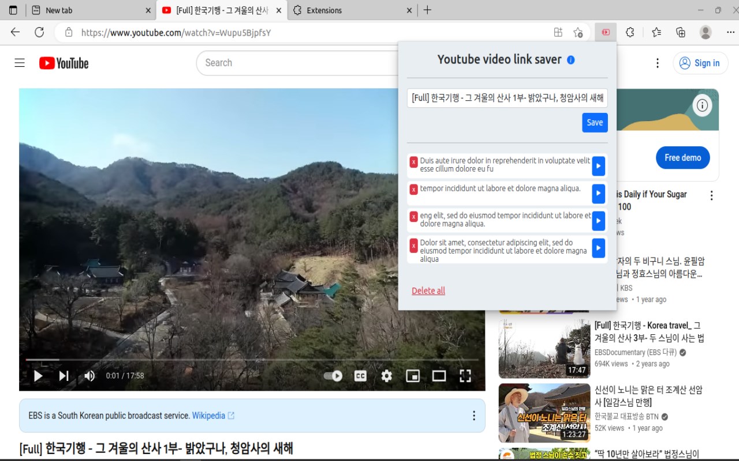View site information lock icon
The width and height of the screenshot is (739, 461).
pyautogui.click(x=69, y=32)
